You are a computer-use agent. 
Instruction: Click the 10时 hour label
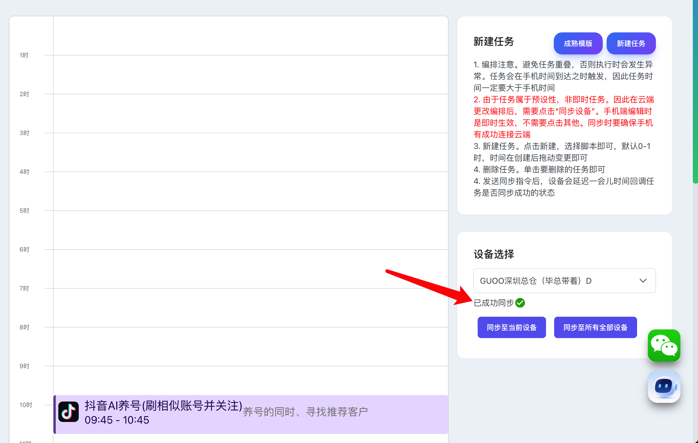(x=26, y=405)
